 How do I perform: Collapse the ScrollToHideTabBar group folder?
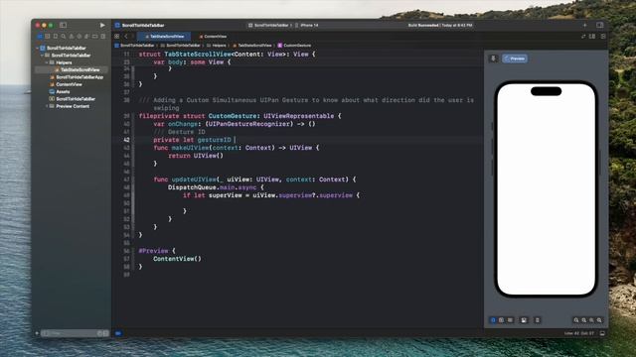(x=42, y=56)
